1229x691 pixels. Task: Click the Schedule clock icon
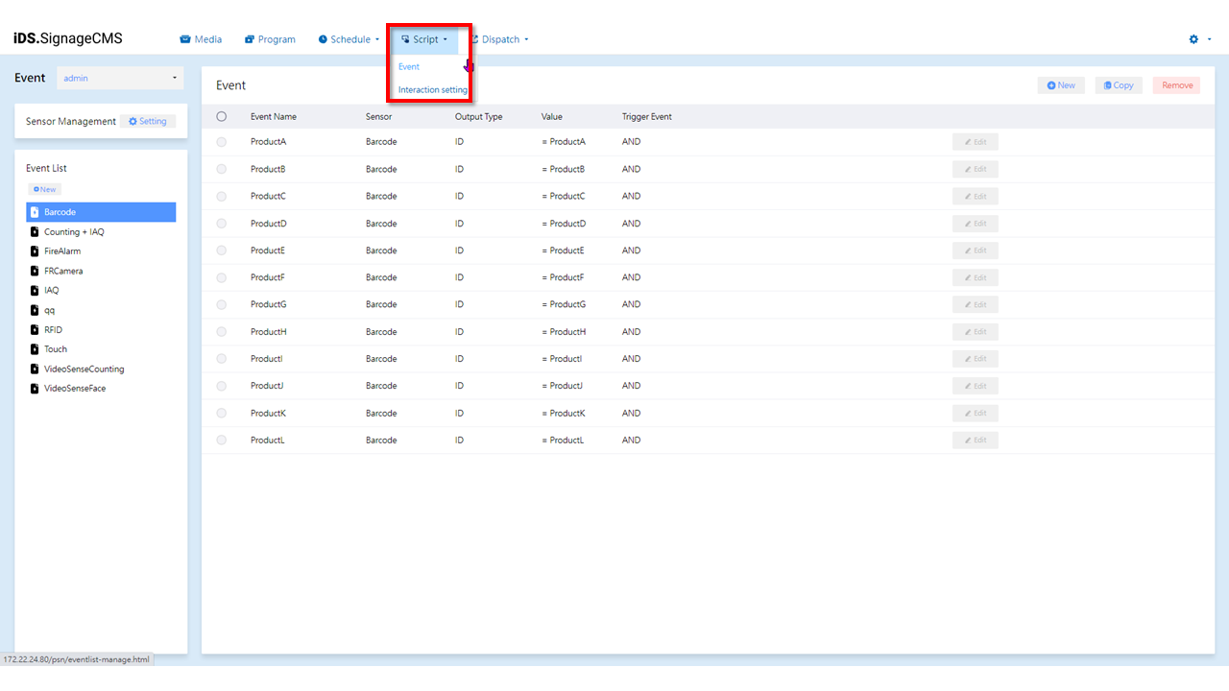[x=323, y=39]
